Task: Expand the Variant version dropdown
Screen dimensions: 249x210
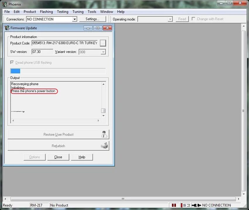Action: coord(103,52)
